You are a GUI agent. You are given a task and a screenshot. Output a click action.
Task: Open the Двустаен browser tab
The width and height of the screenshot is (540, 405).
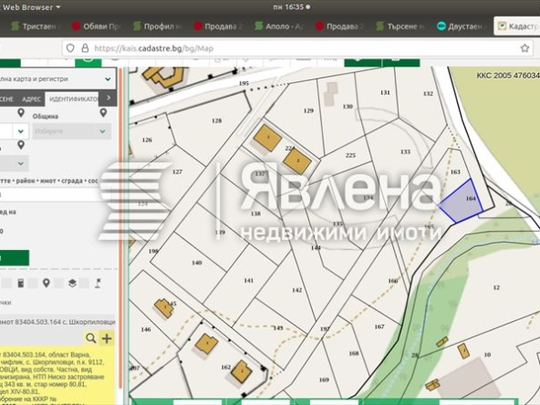click(462, 26)
